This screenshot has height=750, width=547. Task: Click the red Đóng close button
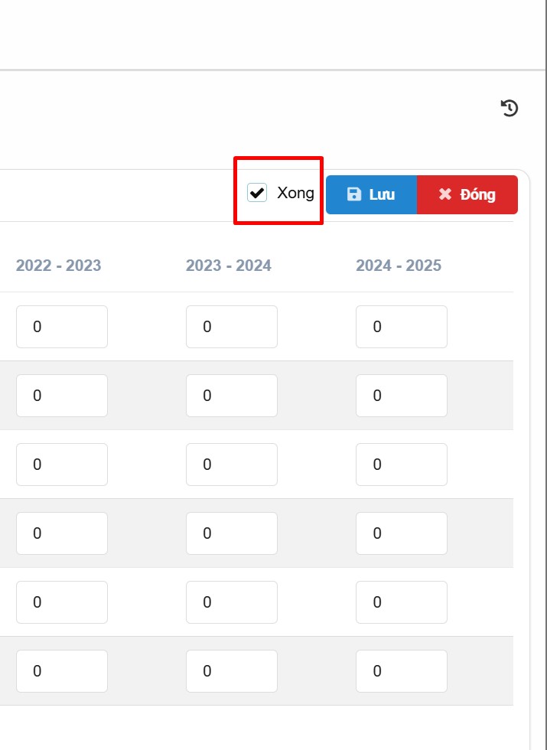click(467, 194)
